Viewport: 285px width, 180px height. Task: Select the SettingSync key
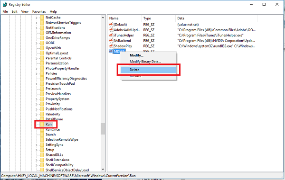[54, 144]
